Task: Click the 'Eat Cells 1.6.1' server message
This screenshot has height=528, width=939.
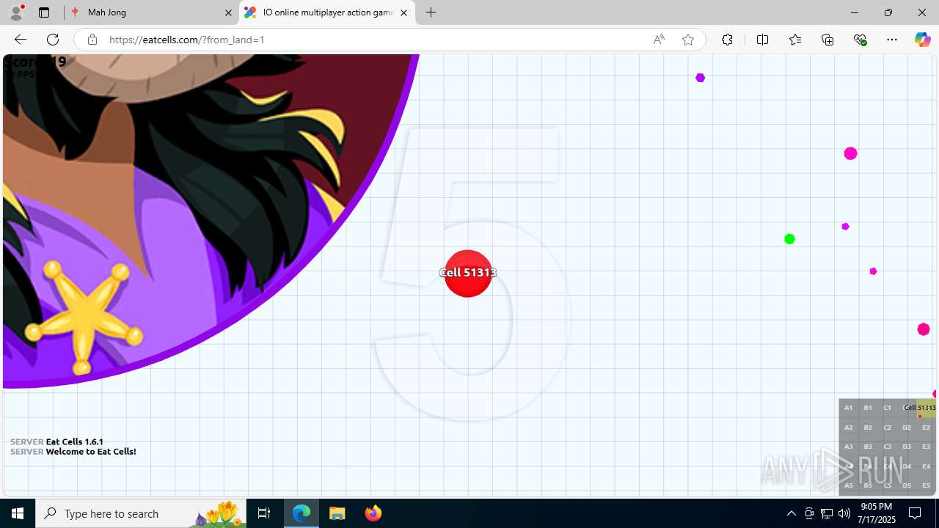Action: click(75, 442)
